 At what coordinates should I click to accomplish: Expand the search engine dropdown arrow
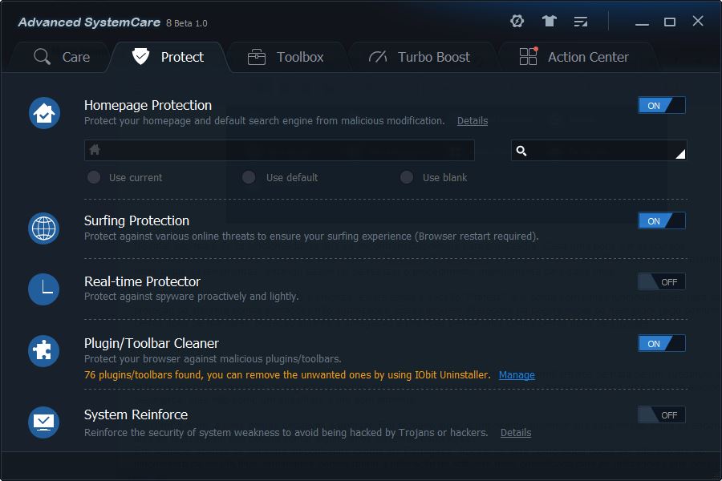(680, 154)
